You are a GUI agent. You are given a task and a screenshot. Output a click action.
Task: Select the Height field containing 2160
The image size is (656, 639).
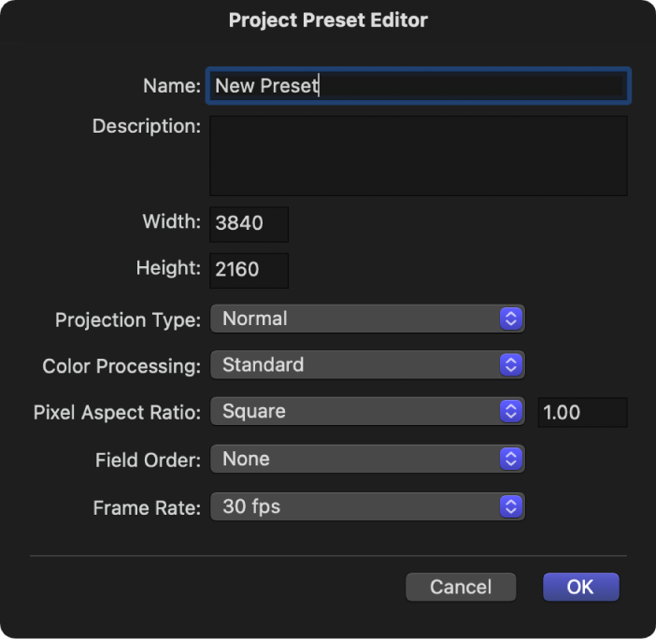coord(249,271)
